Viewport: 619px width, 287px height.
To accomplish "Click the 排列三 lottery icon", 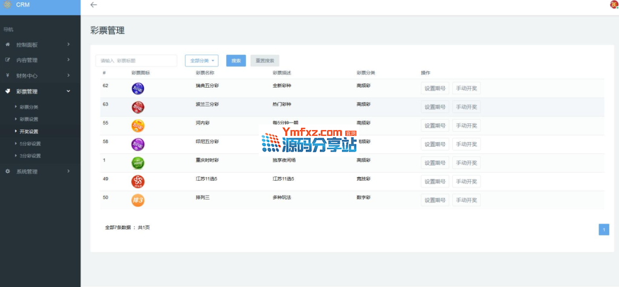I will (138, 201).
